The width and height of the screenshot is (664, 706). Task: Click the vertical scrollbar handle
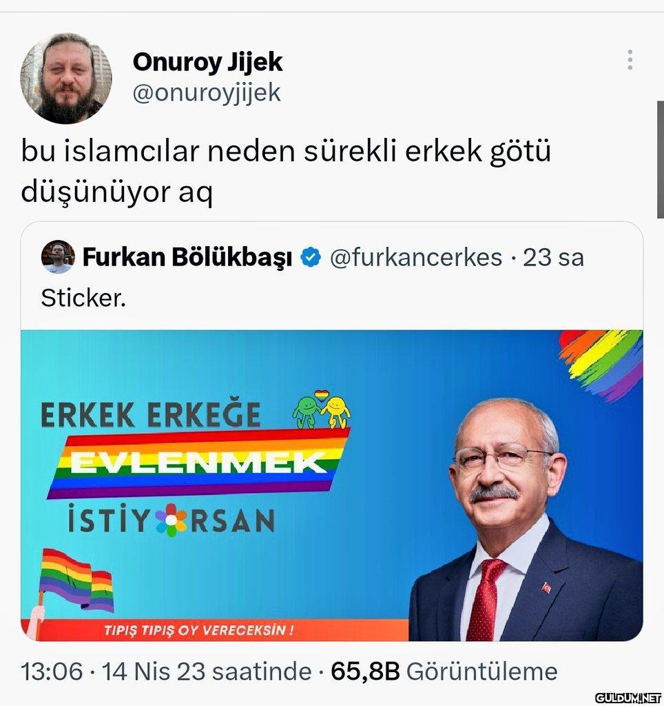(660, 159)
